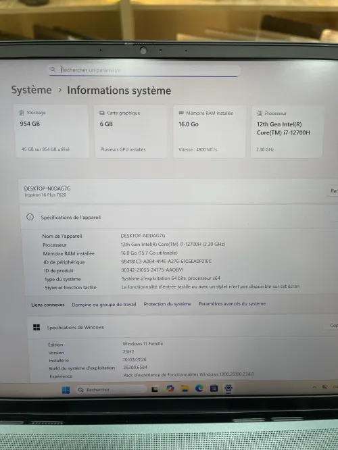338x450 pixels.
Task: Click the Nom de l'appareil label
Action: pos(62,236)
